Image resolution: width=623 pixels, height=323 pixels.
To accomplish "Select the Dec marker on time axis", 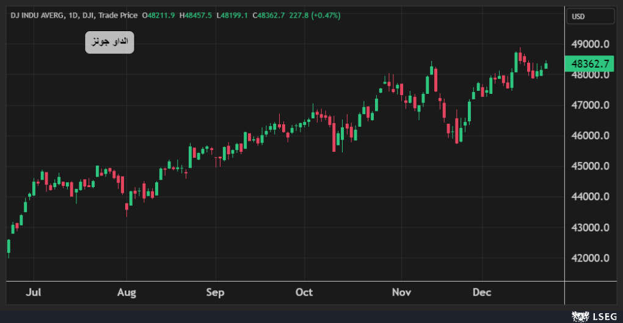I will [x=482, y=293].
